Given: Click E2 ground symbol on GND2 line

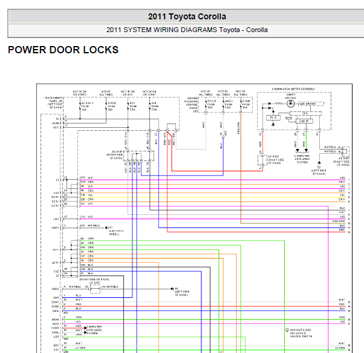Looking at the screenshot, I should click(172, 289).
